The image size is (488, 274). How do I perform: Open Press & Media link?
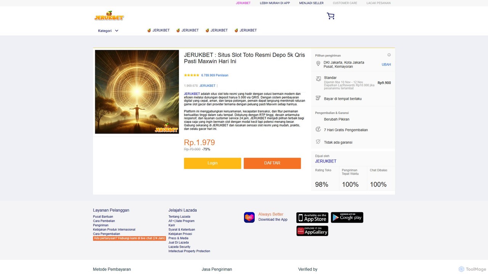[178, 238]
